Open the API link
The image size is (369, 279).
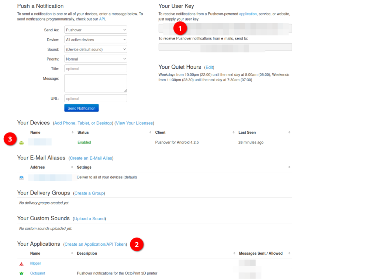click(x=102, y=19)
